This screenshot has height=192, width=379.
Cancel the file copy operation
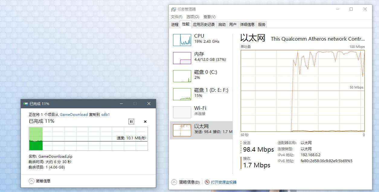[145, 122]
